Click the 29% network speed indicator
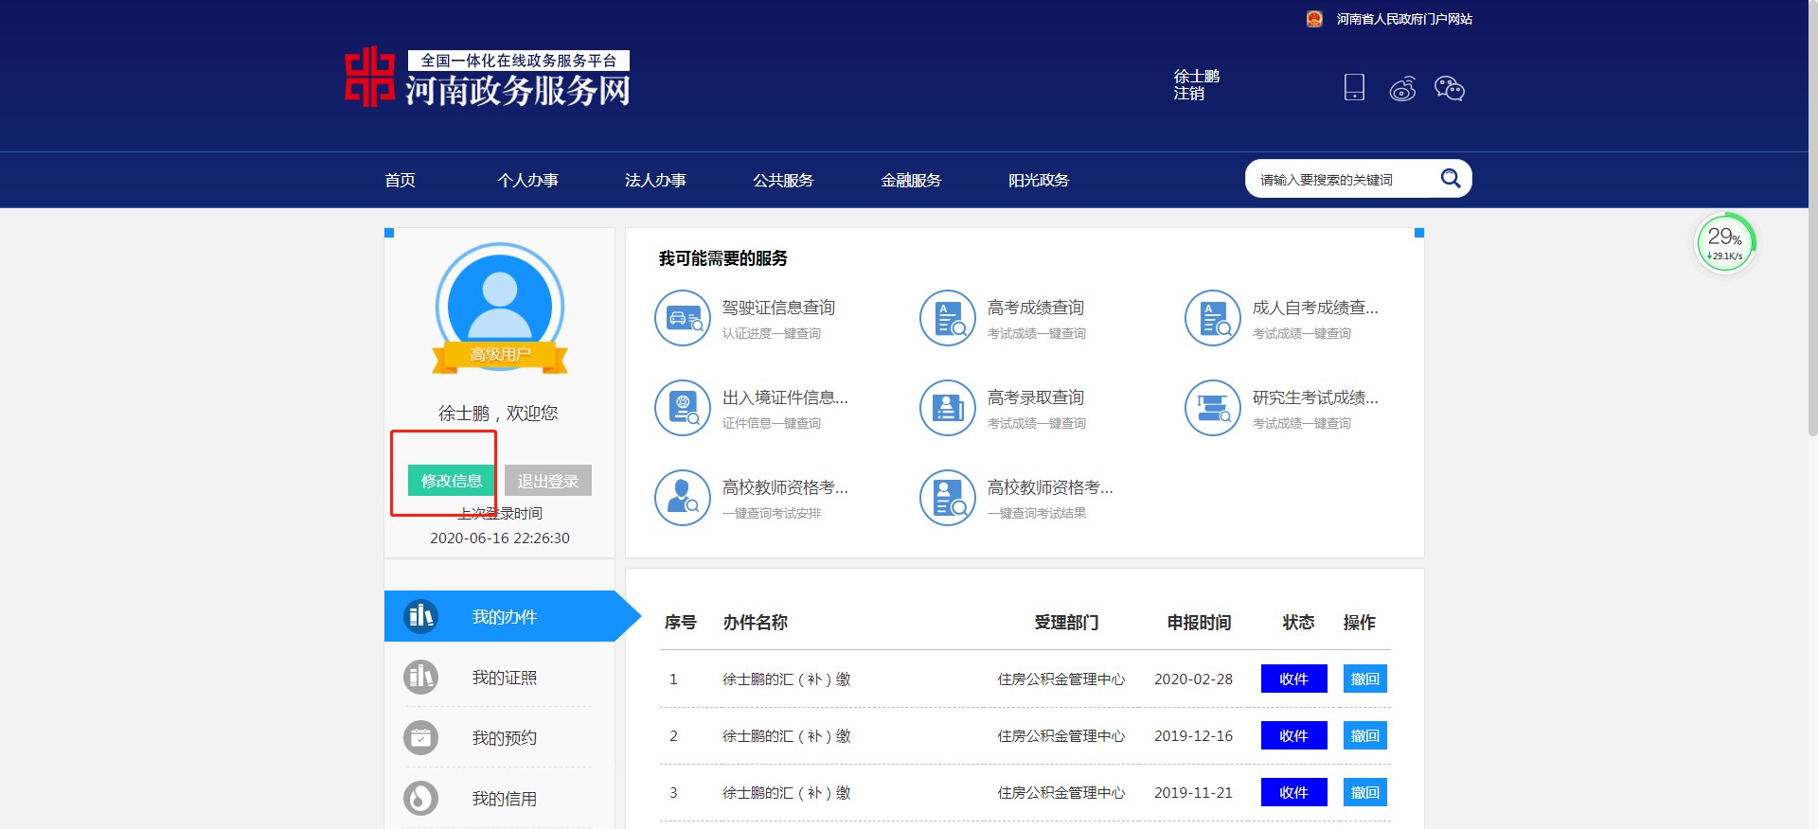Image resolution: width=1818 pixels, height=829 pixels. point(1724,243)
